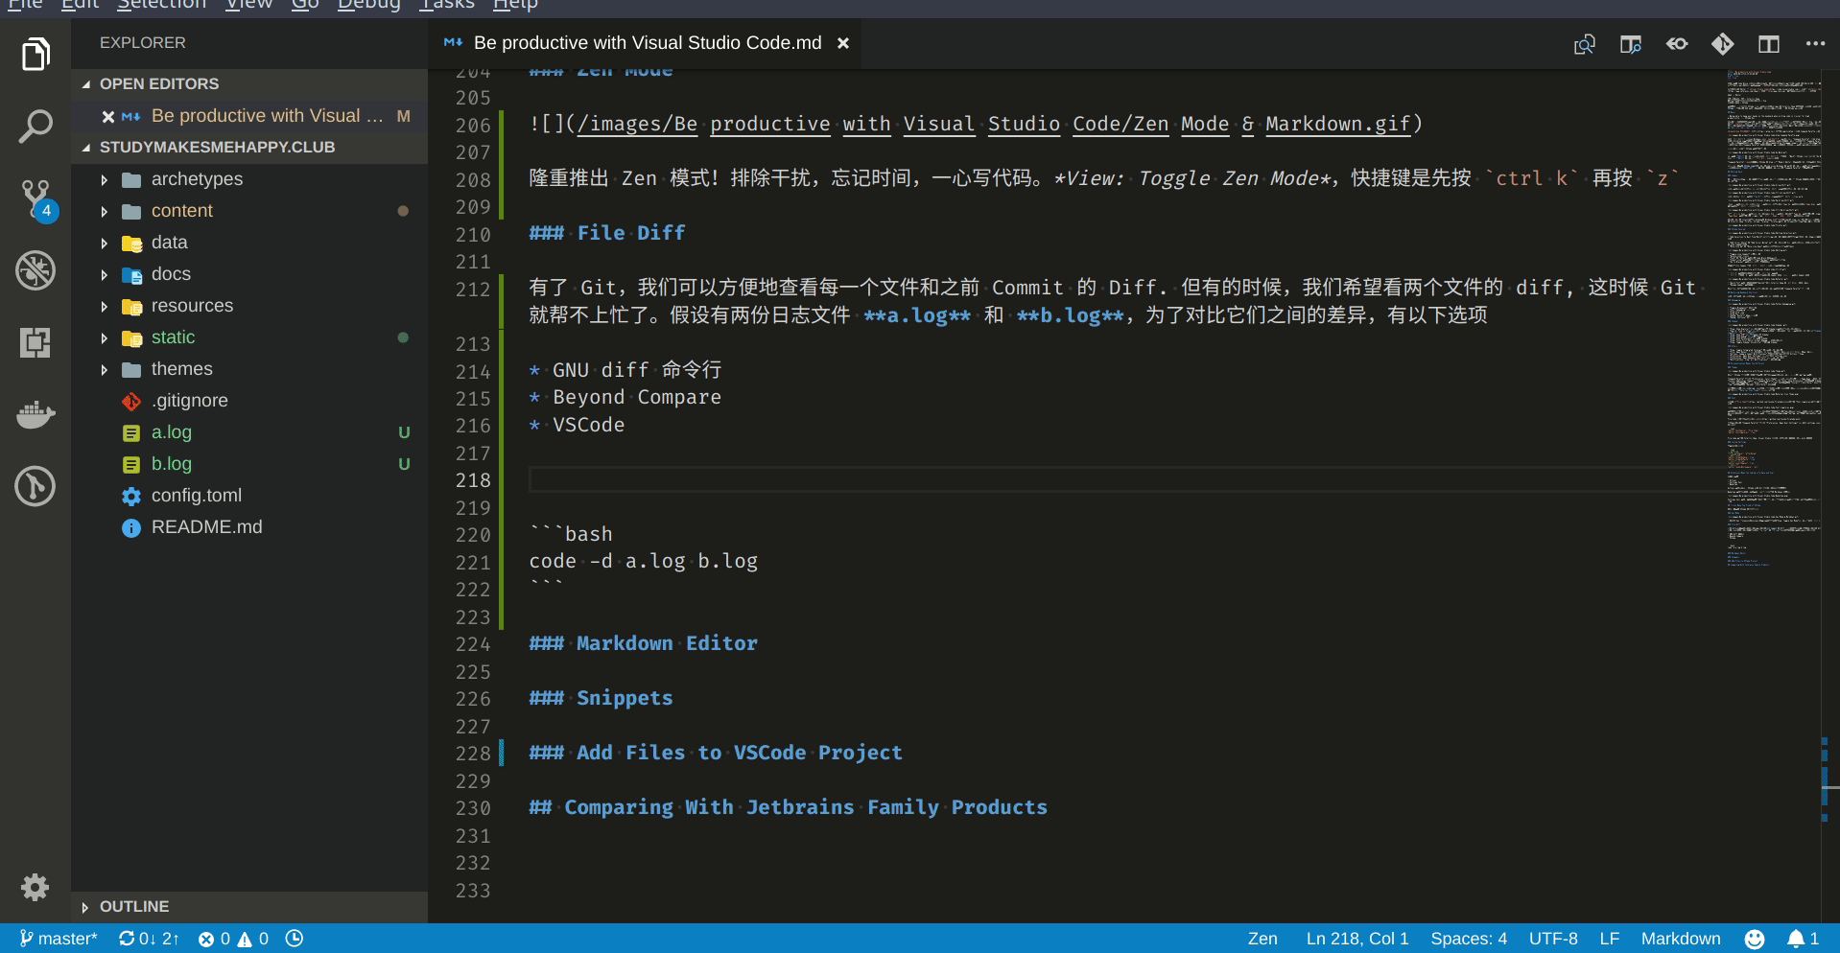Open the Help menu
This screenshot has width=1840, height=953.
(x=515, y=5)
